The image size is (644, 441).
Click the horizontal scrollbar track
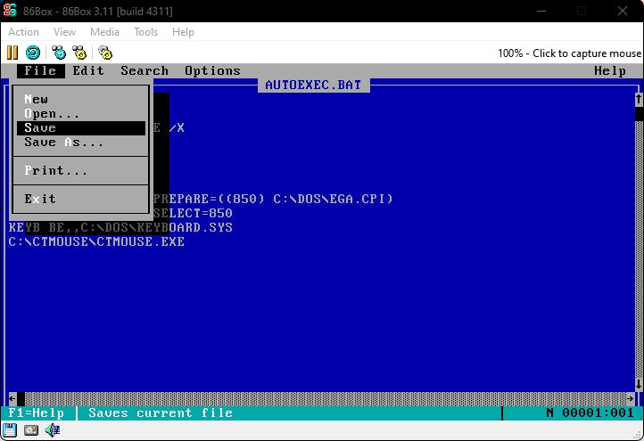326,399
